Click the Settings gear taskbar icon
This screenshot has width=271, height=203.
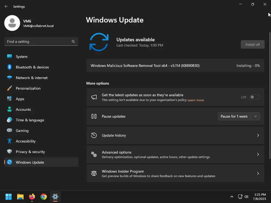pos(55,197)
